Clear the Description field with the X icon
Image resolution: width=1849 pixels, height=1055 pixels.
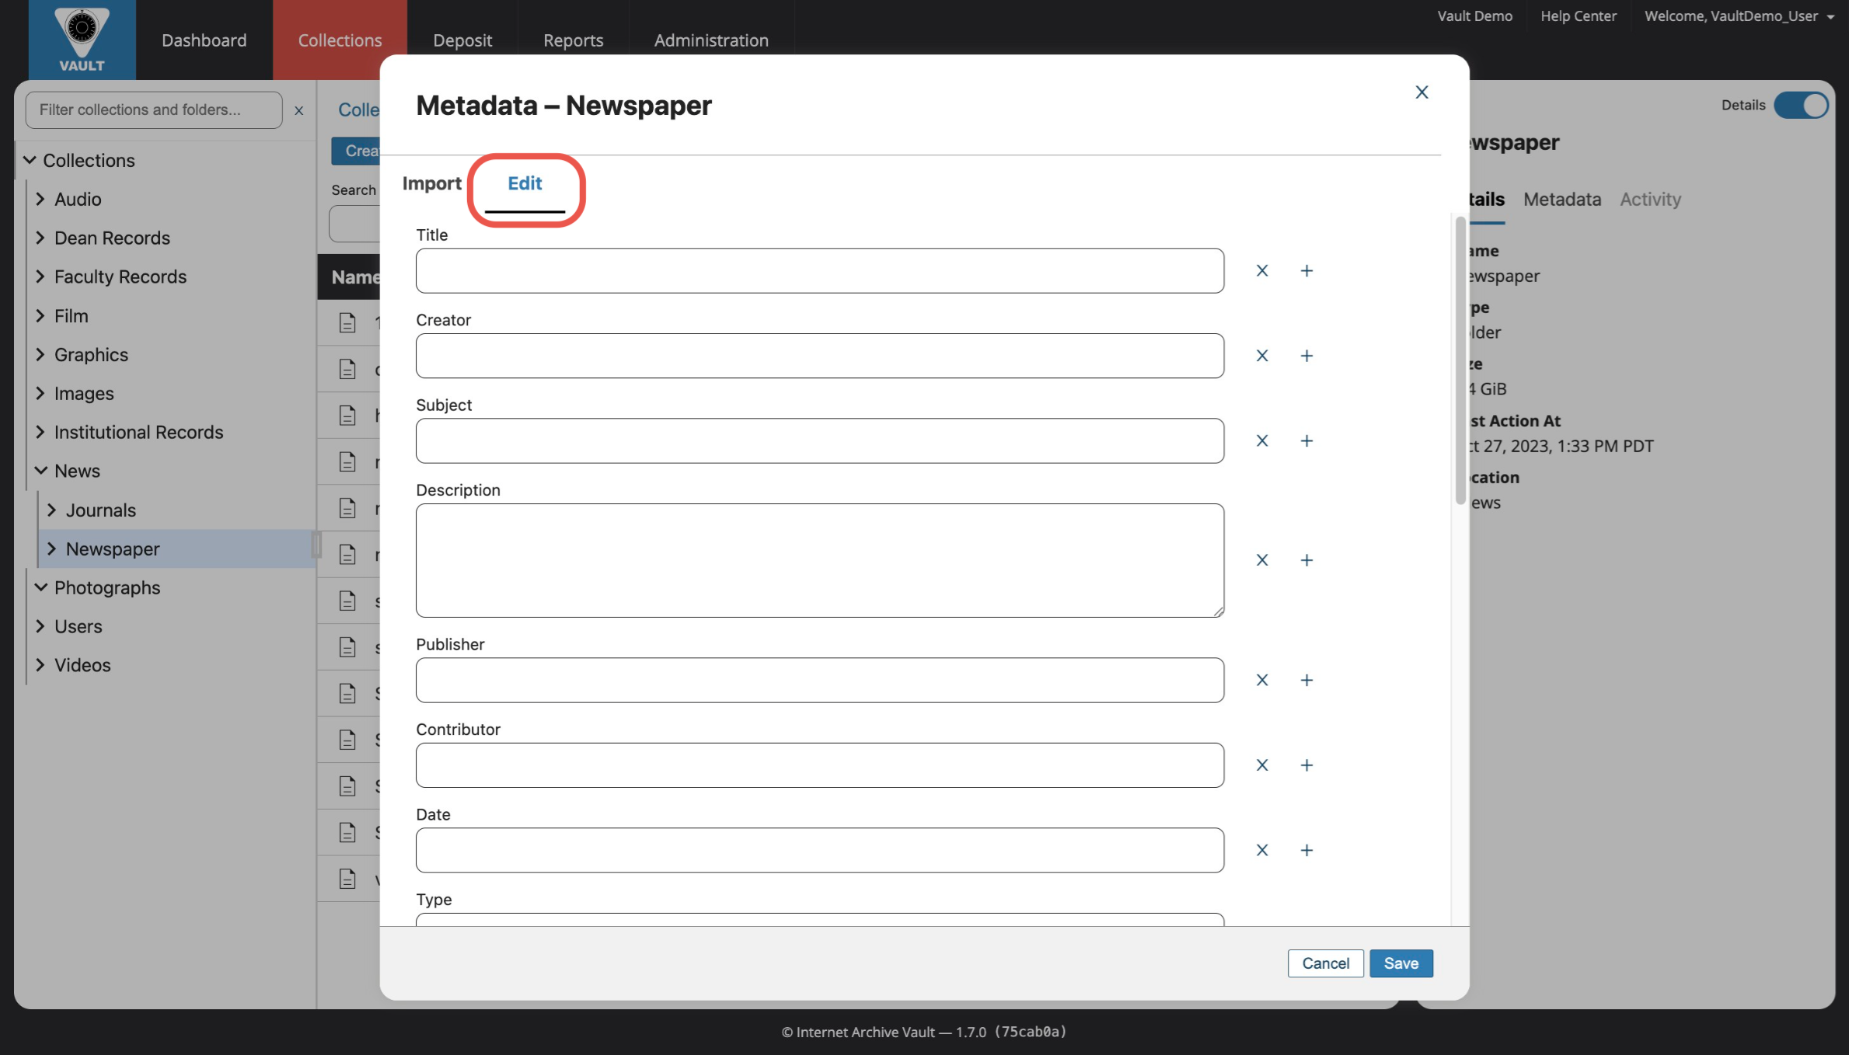[1261, 559]
